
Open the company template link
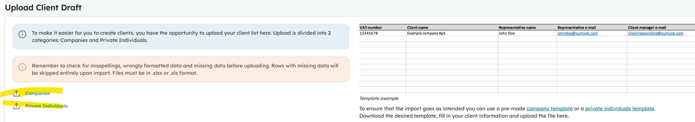coord(549,108)
